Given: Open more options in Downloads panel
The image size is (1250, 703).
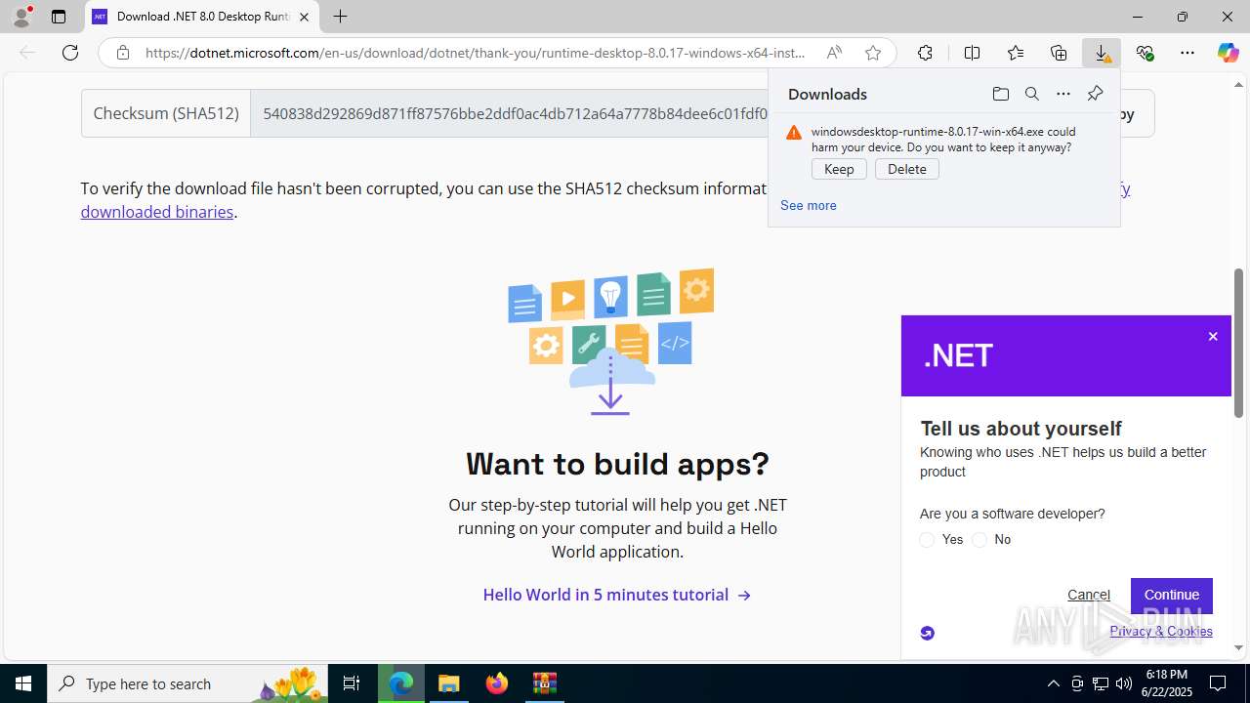Looking at the screenshot, I should click(1063, 94).
